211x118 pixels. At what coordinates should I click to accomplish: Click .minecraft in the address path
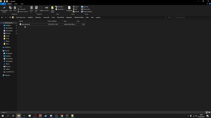pos(46,17)
